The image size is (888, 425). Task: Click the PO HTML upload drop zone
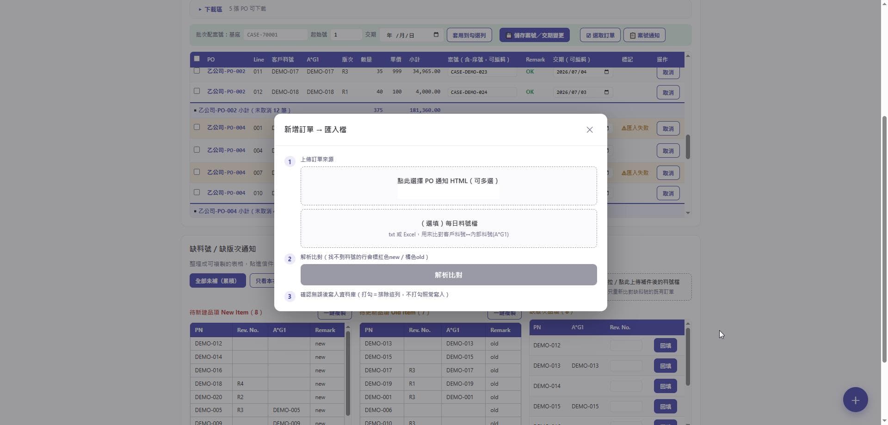[x=448, y=186]
